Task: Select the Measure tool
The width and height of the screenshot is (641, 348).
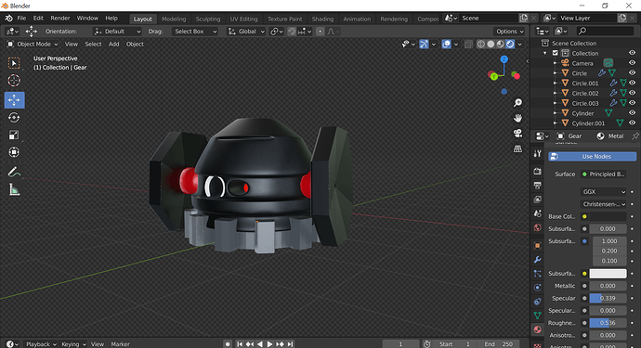Action: (14, 189)
